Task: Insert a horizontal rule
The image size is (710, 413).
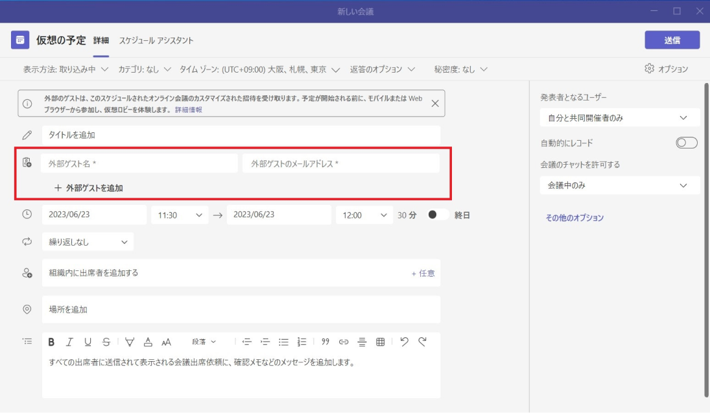Action: 362,342
